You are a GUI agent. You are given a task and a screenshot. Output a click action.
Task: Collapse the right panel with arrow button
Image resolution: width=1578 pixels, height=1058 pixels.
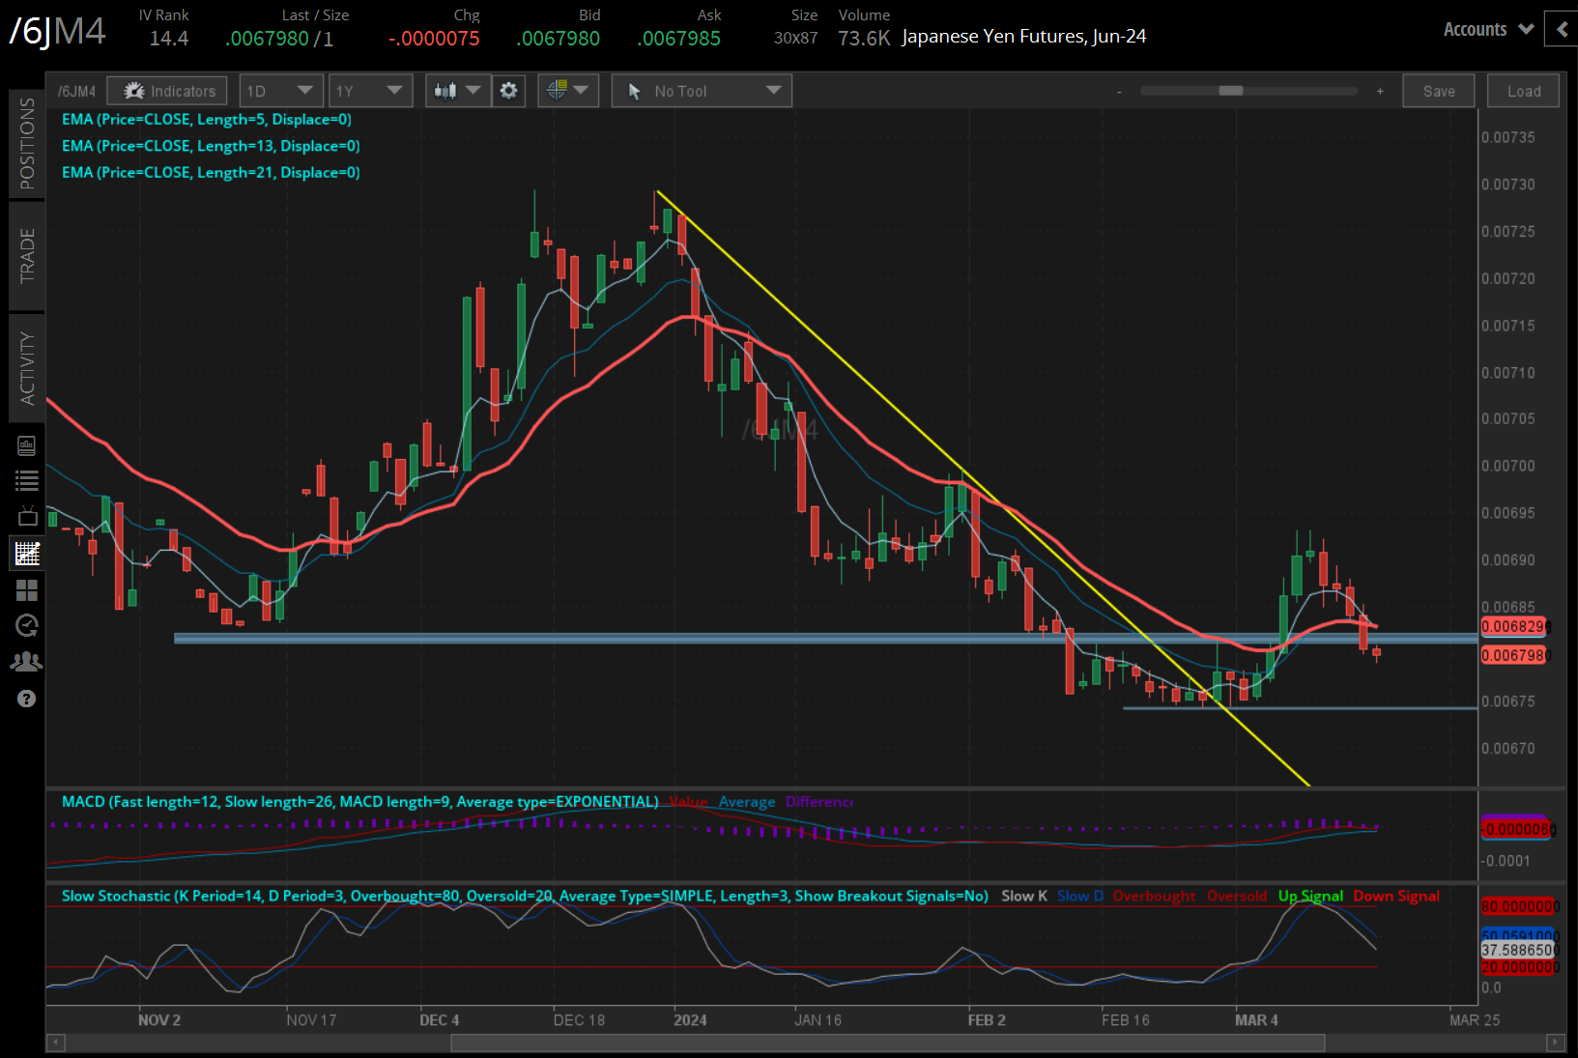(x=1562, y=29)
